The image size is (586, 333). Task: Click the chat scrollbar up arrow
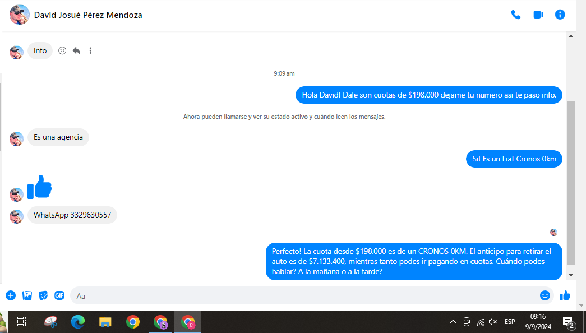571,36
